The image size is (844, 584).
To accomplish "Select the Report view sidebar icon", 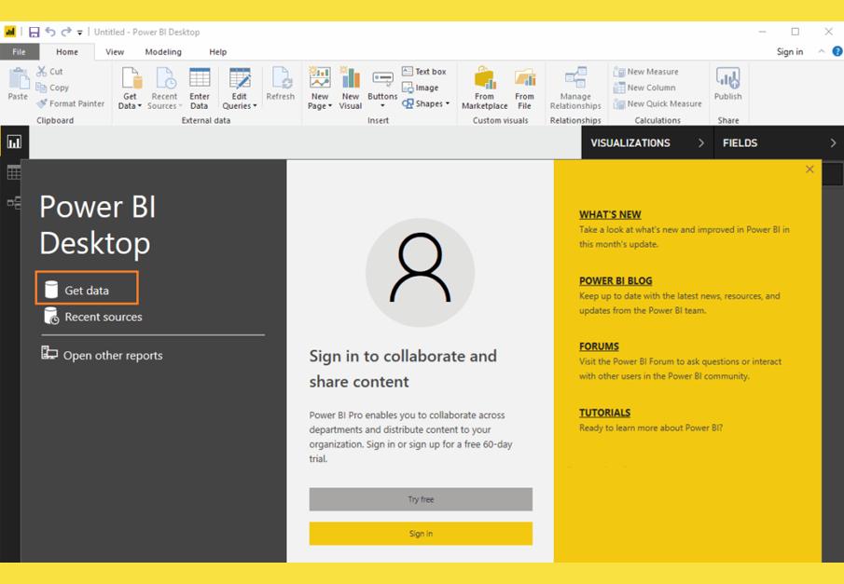I will 15,142.
